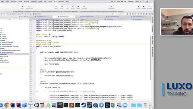Open Project panel settings gear
Image resolution: width=193 pixels, height=109 pixels.
click(x=25, y=17)
